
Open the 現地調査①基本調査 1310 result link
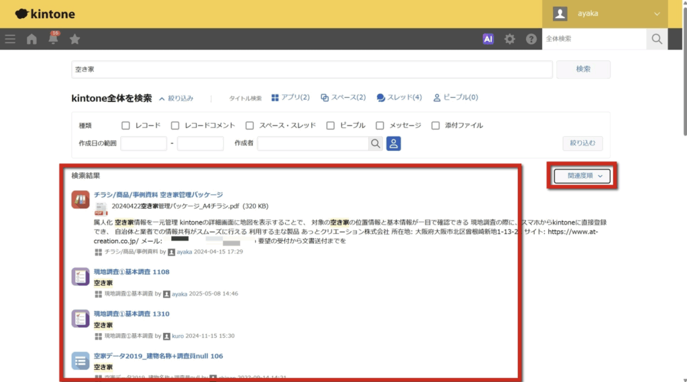point(131,314)
